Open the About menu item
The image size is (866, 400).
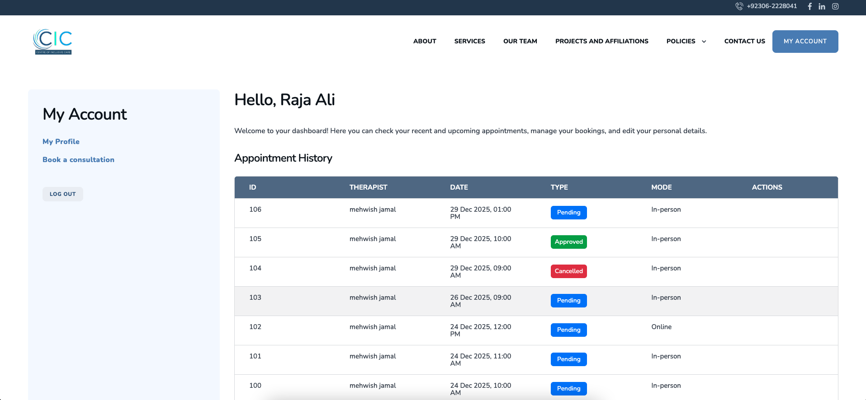coord(424,41)
